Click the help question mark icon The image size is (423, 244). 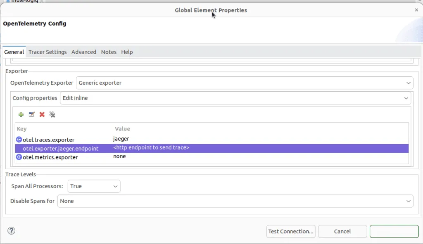pyautogui.click(x=12, y=231)
